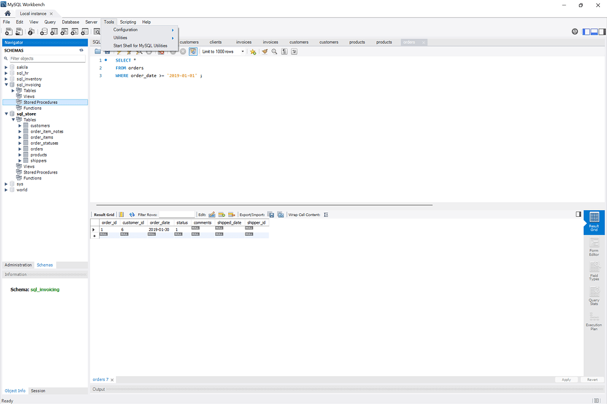The height and width of the screenshot is (404, 607).
Task: Open a SQL script file from the toolbar
Action: pyautogui.click(x=98, y=52)
